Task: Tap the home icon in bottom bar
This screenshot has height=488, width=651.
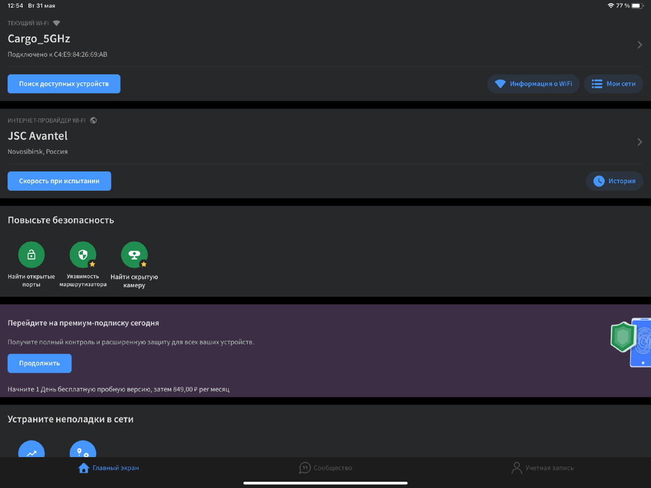Action: point(84,468)
